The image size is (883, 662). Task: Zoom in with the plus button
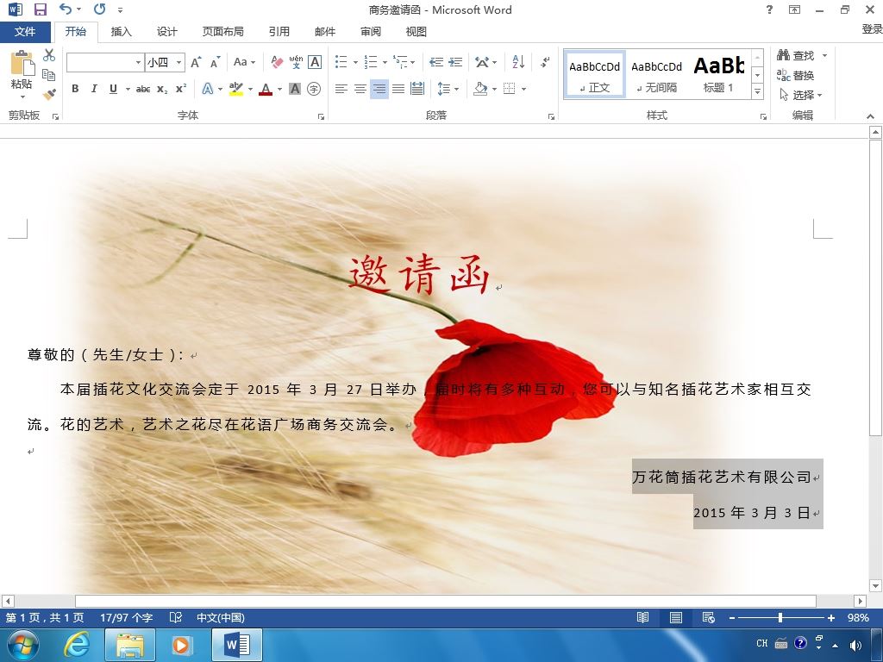[x=830, y=617]
